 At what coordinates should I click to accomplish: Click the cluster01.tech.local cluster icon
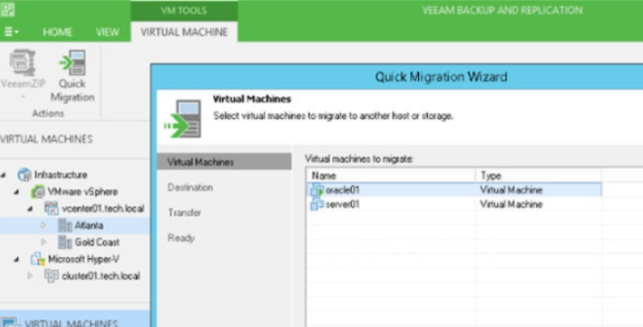[x=51, y=276]
